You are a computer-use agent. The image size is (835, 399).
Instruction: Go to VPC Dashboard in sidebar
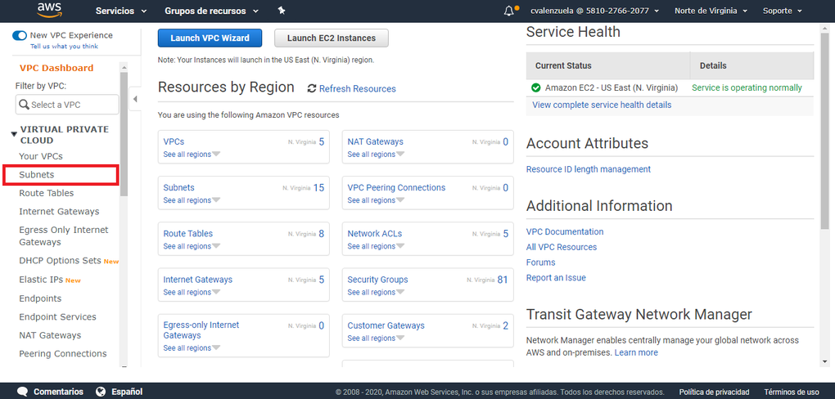56,68
